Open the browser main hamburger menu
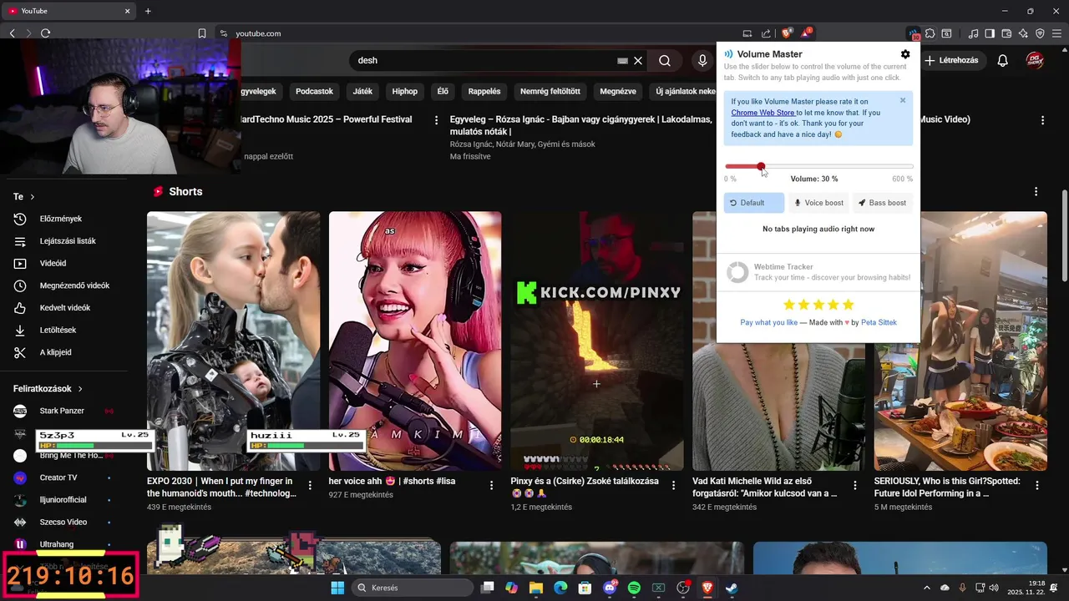 1056,33
